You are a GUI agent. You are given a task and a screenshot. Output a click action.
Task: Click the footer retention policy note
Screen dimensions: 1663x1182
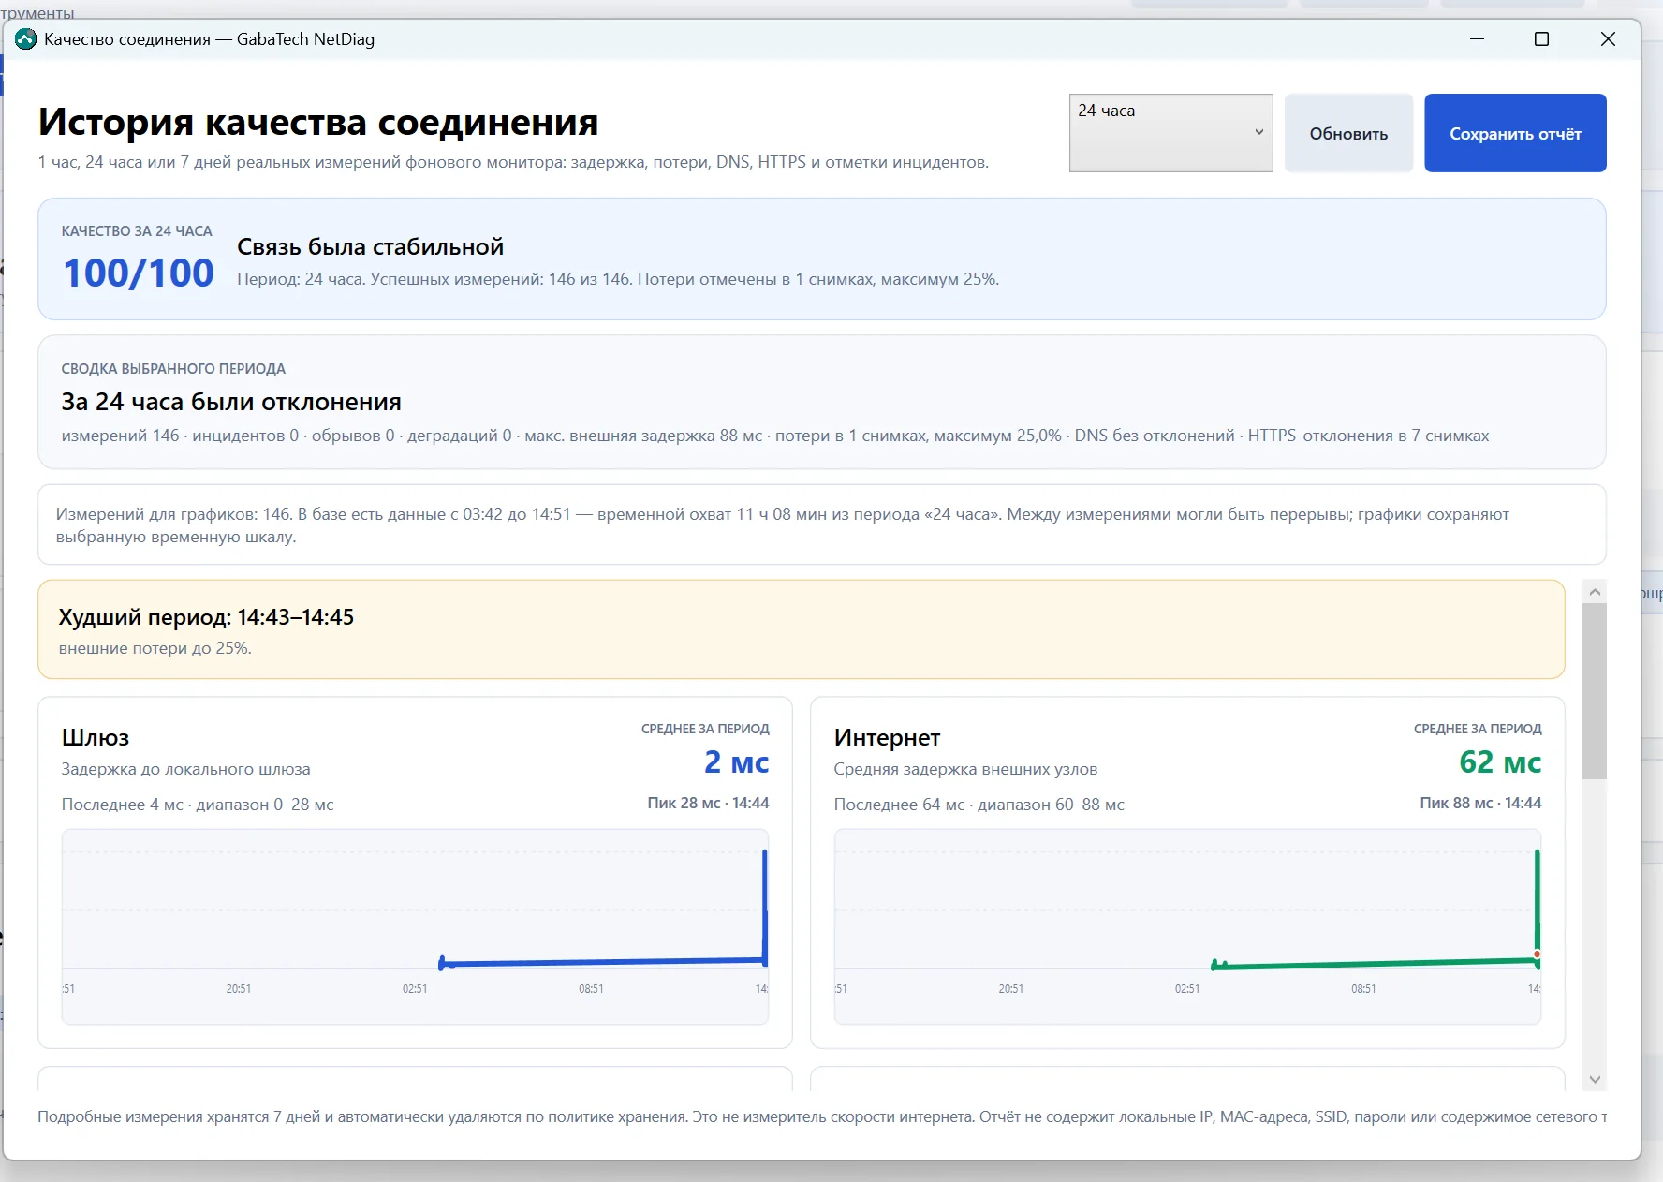tap(822, 1116)
